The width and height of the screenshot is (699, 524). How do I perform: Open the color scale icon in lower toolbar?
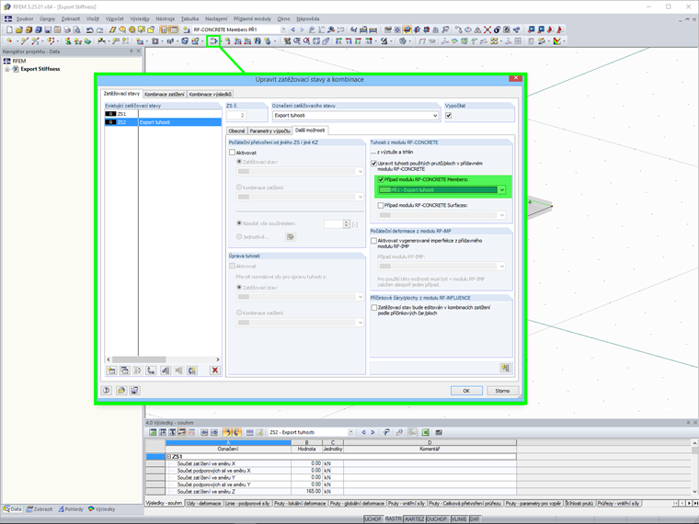(556, 41)
